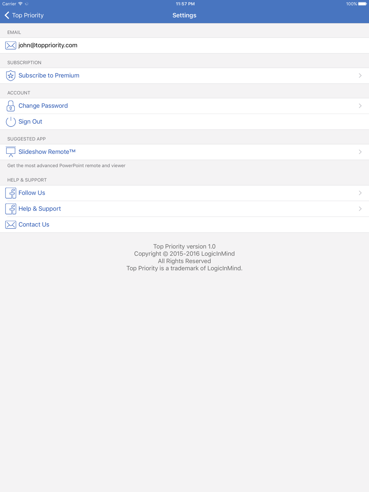Tap the shield star Premium icon

11,76
